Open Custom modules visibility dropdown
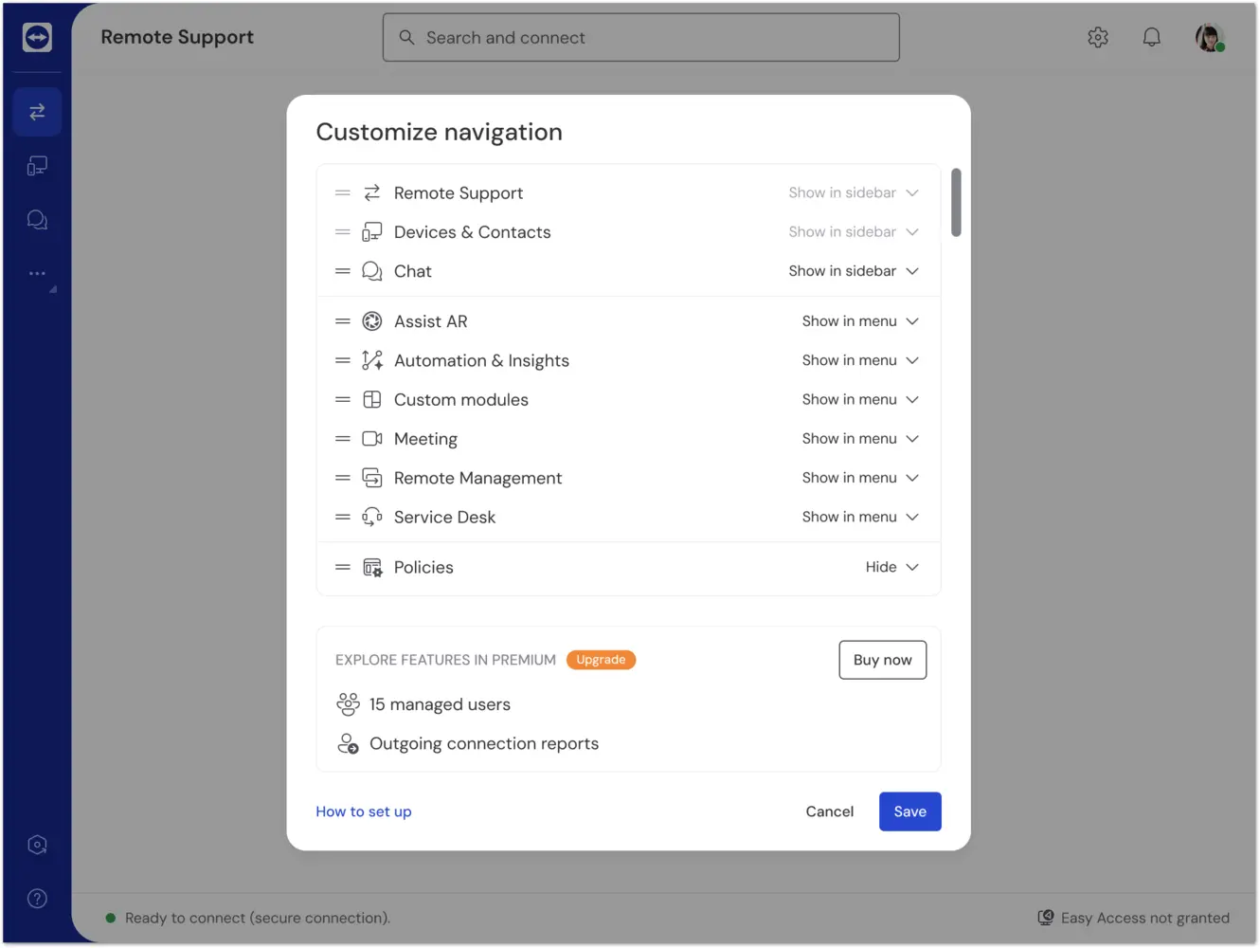 pyautogui.click(x=860, y=400)
